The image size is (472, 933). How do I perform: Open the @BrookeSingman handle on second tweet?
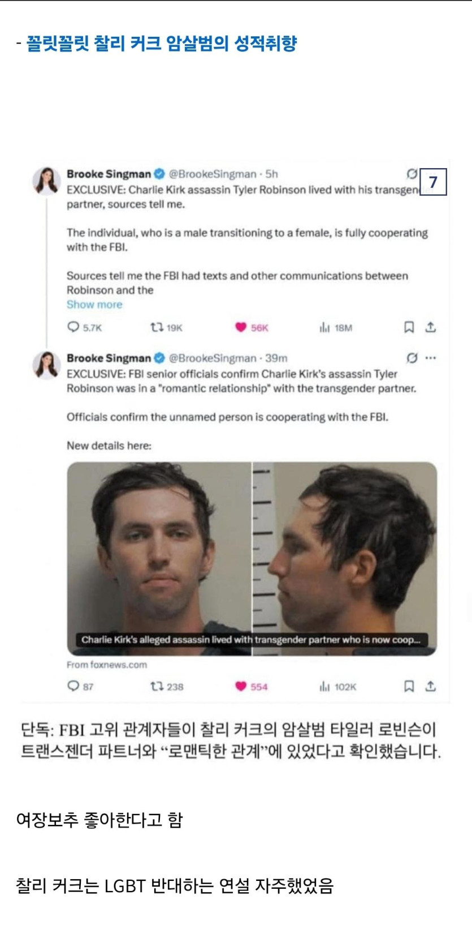point(213,358)
